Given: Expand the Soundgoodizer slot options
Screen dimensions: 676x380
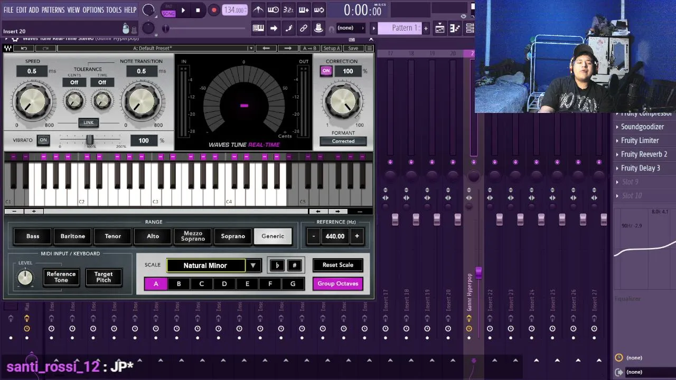Looking at the screenshot, I should tap(617, 127).
